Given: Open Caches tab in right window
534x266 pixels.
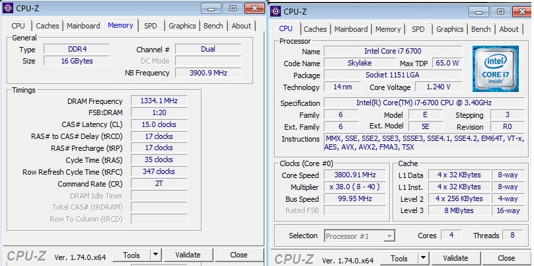Looking at the screenshot, I should pos(315,29).
